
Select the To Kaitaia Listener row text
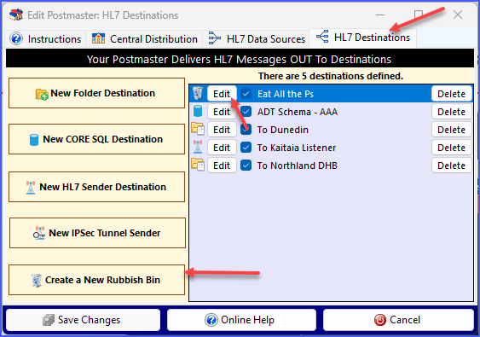coord(297,148)
